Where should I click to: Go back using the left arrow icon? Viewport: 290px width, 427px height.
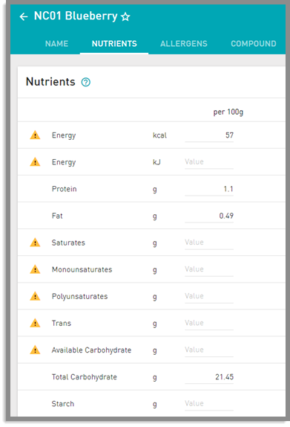coord(24,17)
